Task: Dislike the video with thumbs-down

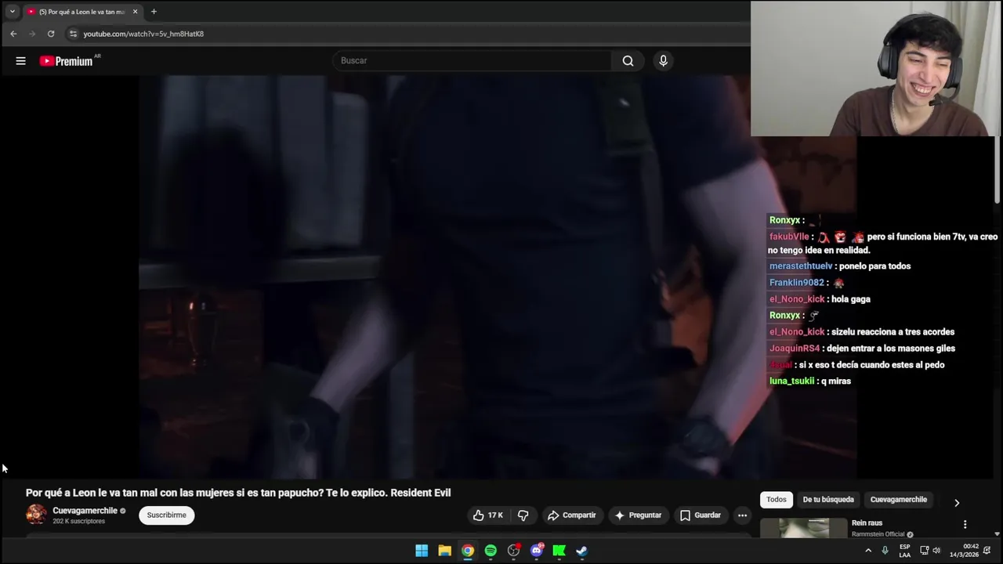Action: [x=523, y=515]
